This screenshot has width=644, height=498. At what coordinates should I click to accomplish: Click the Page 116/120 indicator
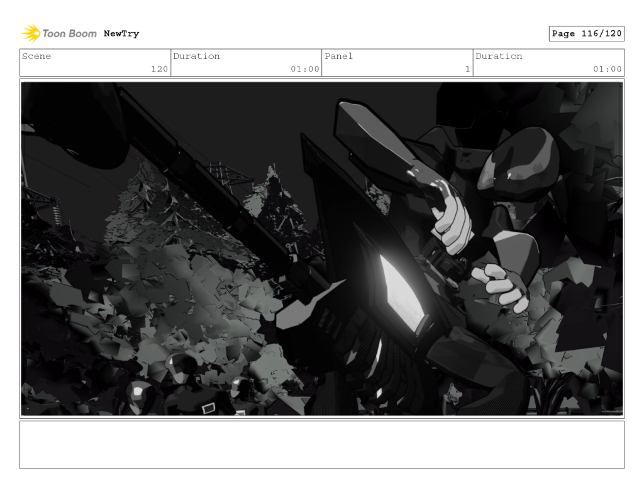coord(586,33)
